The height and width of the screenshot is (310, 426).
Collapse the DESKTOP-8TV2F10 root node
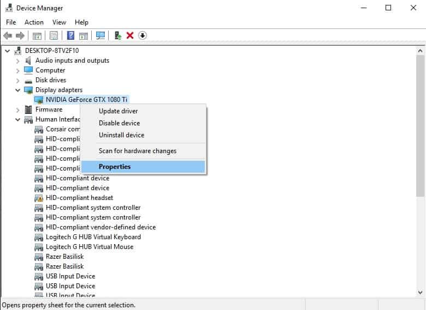click(8, 51)
